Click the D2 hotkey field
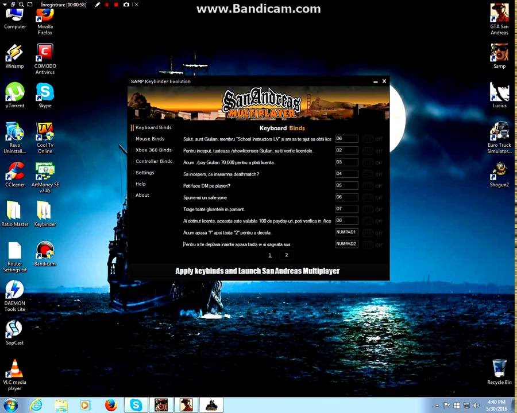 (x=346, y=150)
